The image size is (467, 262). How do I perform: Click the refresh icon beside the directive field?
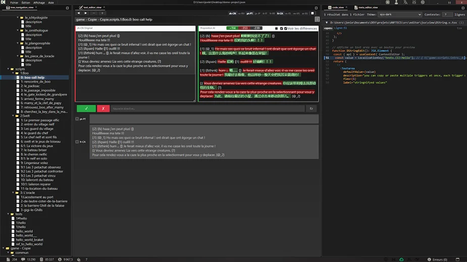[312, 108]
